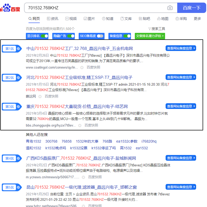Click the 第4名 rank badge icon
This screenshot has height=207, width=207.
[12, 158]
